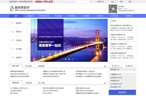Switch to the 学校排名 tab
Image resolution: width=146 pixels, height=96 pixels.
coord(29,83)
